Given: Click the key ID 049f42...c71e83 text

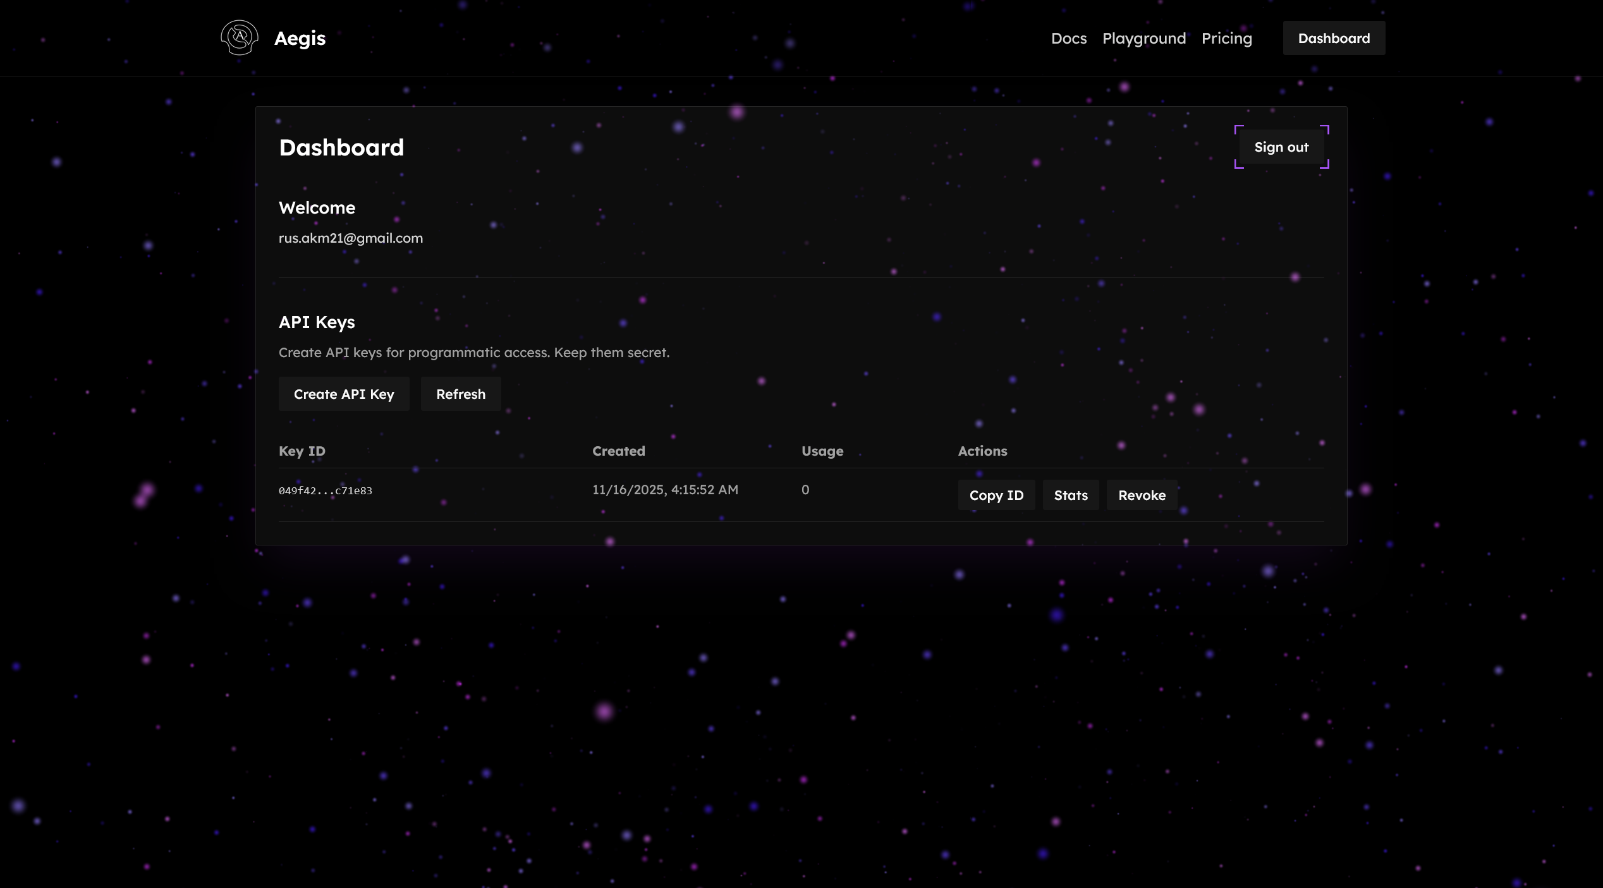Looking at the screenshot, I should 326,490.
